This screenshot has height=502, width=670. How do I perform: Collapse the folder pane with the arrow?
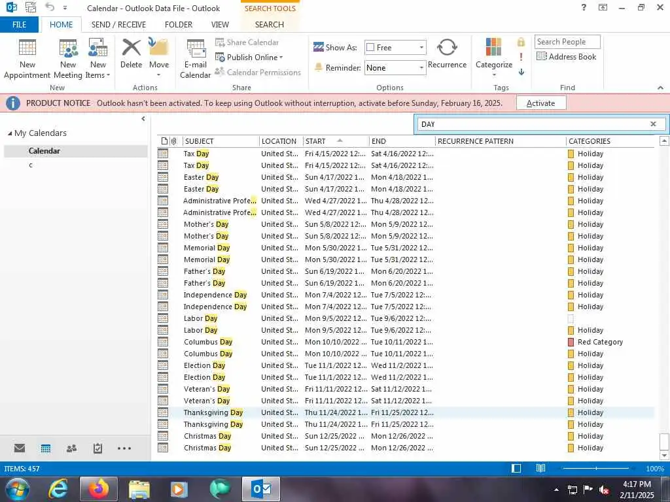[143, 119]
